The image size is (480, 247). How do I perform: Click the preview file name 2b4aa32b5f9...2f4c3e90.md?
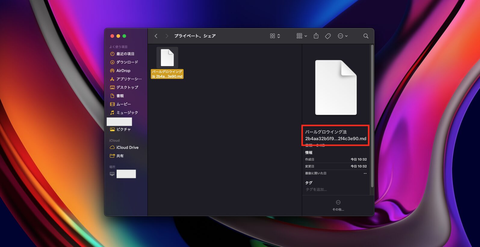[336, 139]
